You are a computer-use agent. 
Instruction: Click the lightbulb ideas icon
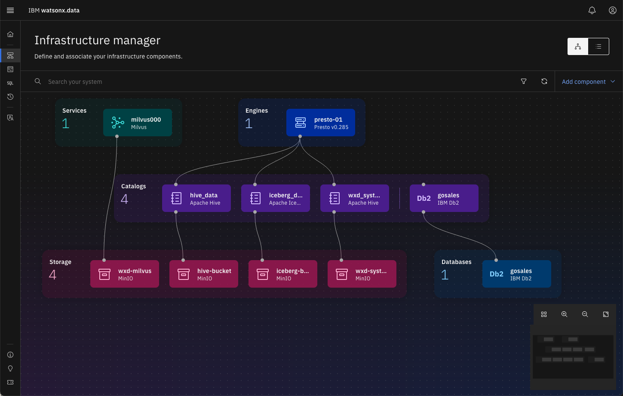(10, 368)
